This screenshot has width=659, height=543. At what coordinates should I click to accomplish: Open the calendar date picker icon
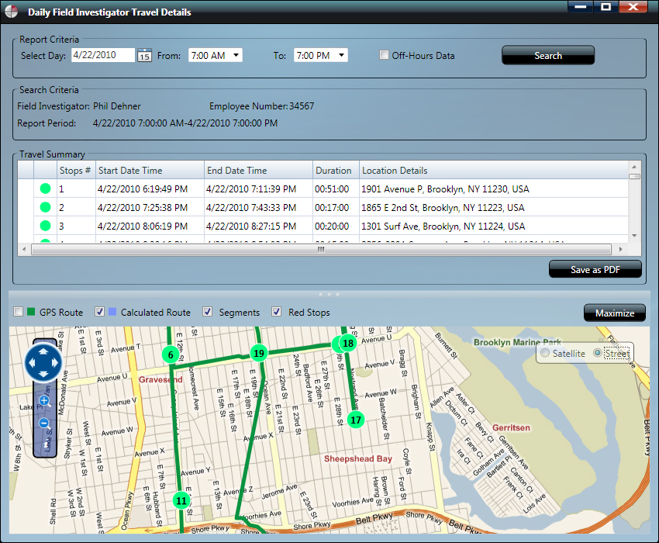tap(144, 55)
